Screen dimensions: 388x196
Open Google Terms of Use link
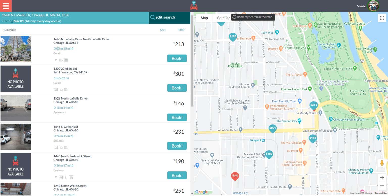point(381,193)
